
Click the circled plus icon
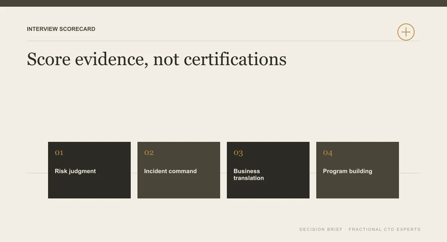pos(406,32)
